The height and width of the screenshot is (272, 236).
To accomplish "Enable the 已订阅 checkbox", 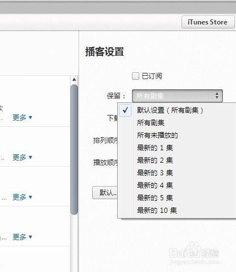I will 135,76.
